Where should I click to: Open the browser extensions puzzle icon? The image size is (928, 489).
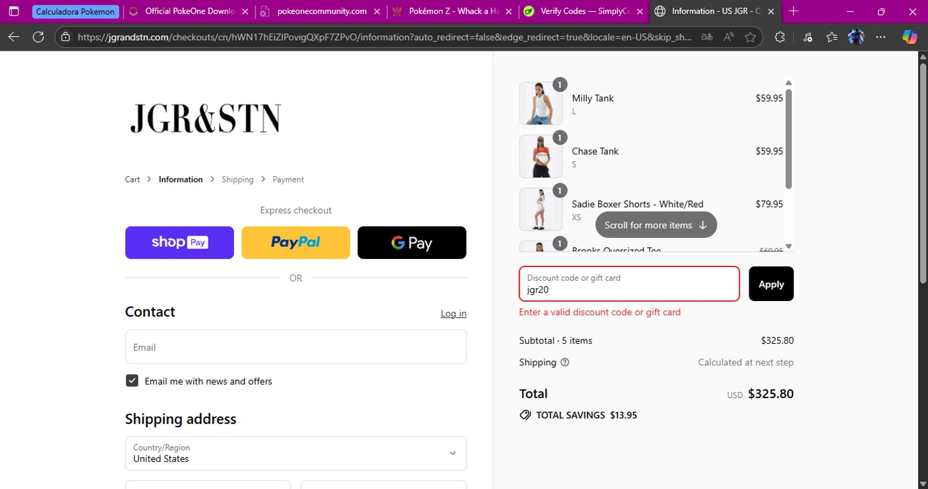(x=780, y=37)
